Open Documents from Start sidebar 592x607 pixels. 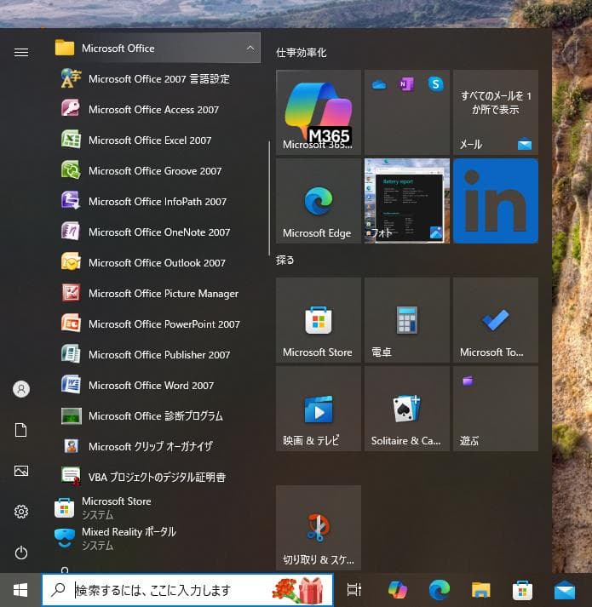(x=21, y=430)
